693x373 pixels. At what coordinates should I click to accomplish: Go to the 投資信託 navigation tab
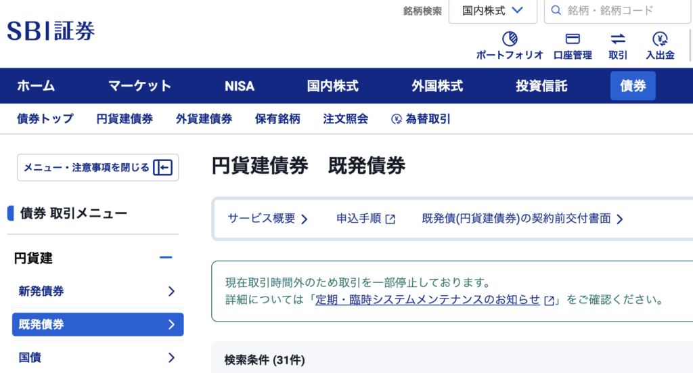coord(541,86)
